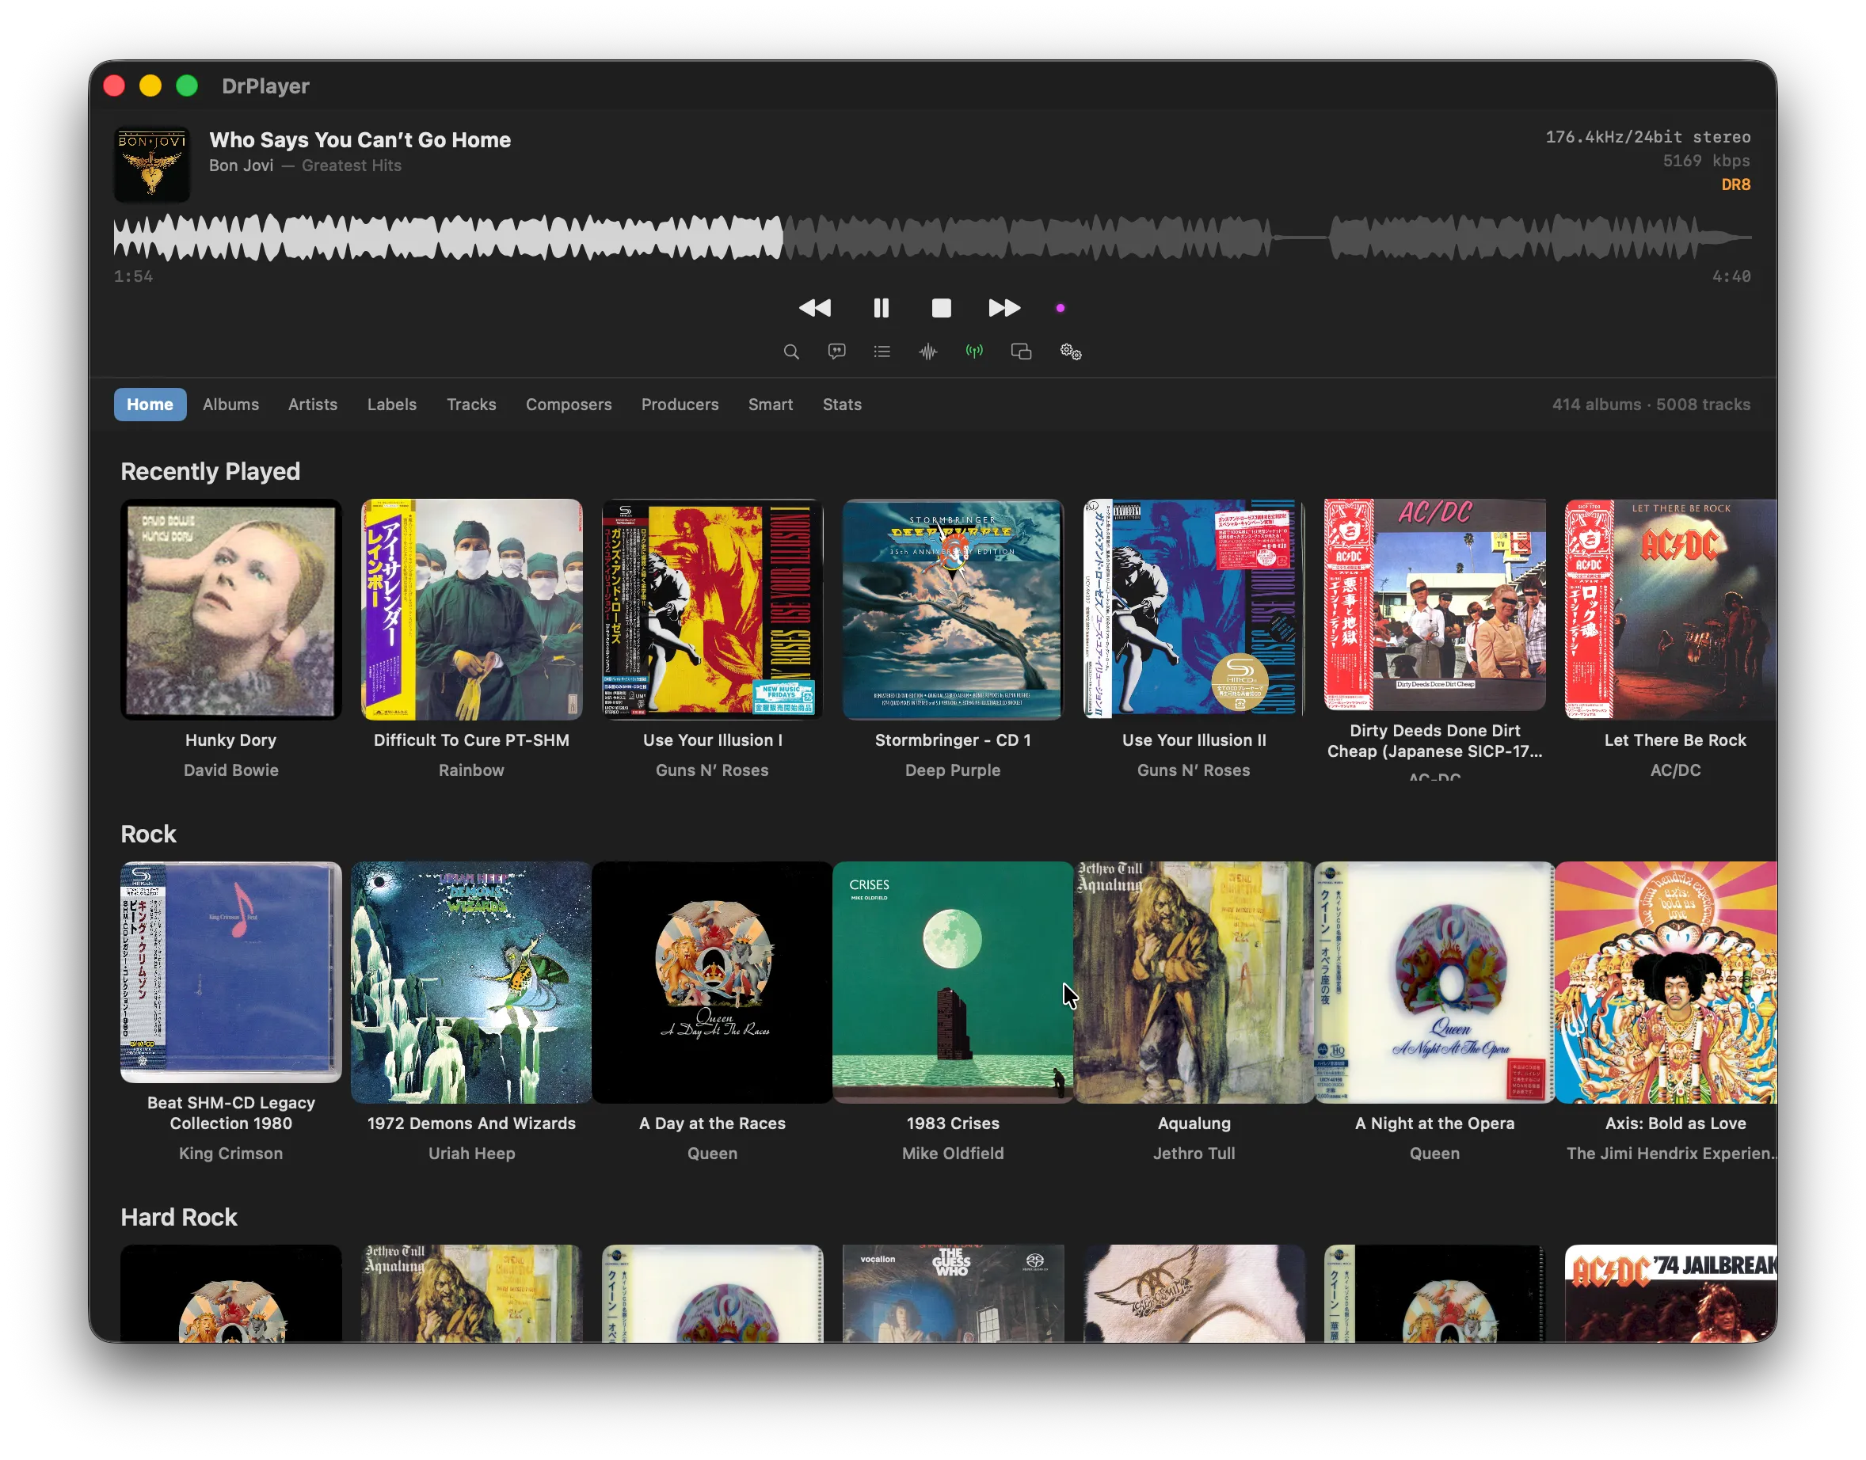Click the Hard Rock section heading

(x=179, y=1216)
